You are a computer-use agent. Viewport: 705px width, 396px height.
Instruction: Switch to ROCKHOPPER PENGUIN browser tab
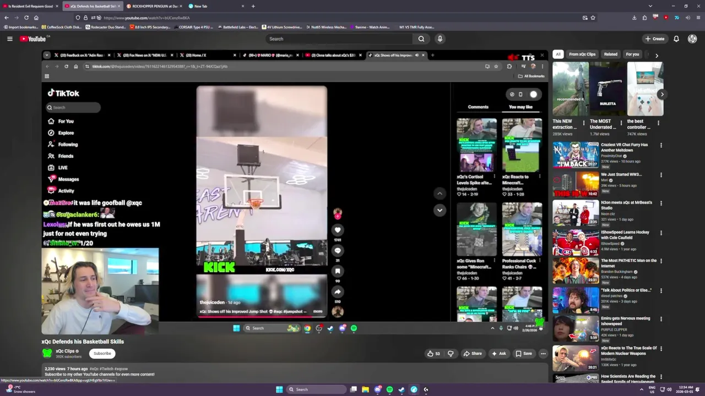tap(154, 6)
